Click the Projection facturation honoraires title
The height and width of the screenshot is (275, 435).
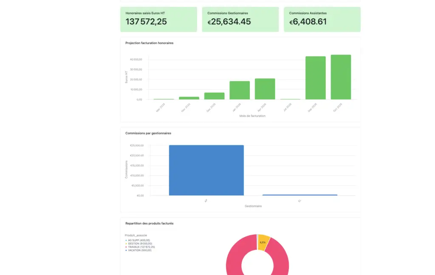[x=149, y=43]
